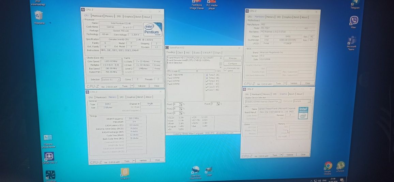This screenshot has height=182, width=394.
Task: Open the Perf Level Current dropdown
Action: point(302,101)
